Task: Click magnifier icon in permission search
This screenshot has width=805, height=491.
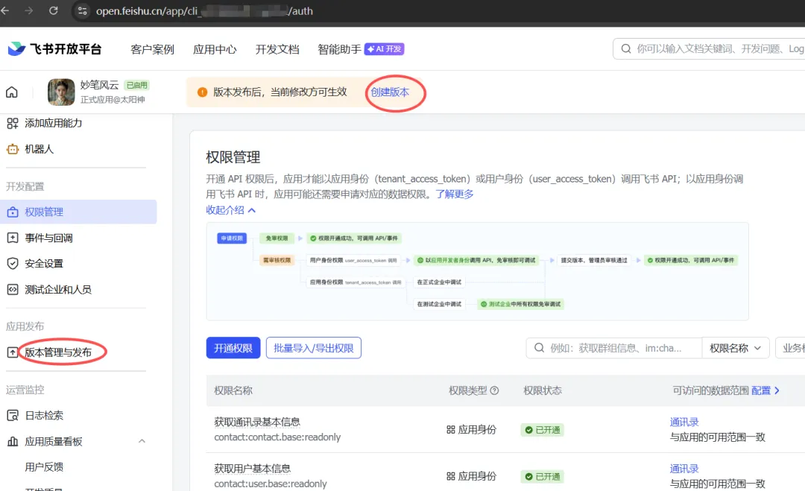Action: click(x=539, y=348)
